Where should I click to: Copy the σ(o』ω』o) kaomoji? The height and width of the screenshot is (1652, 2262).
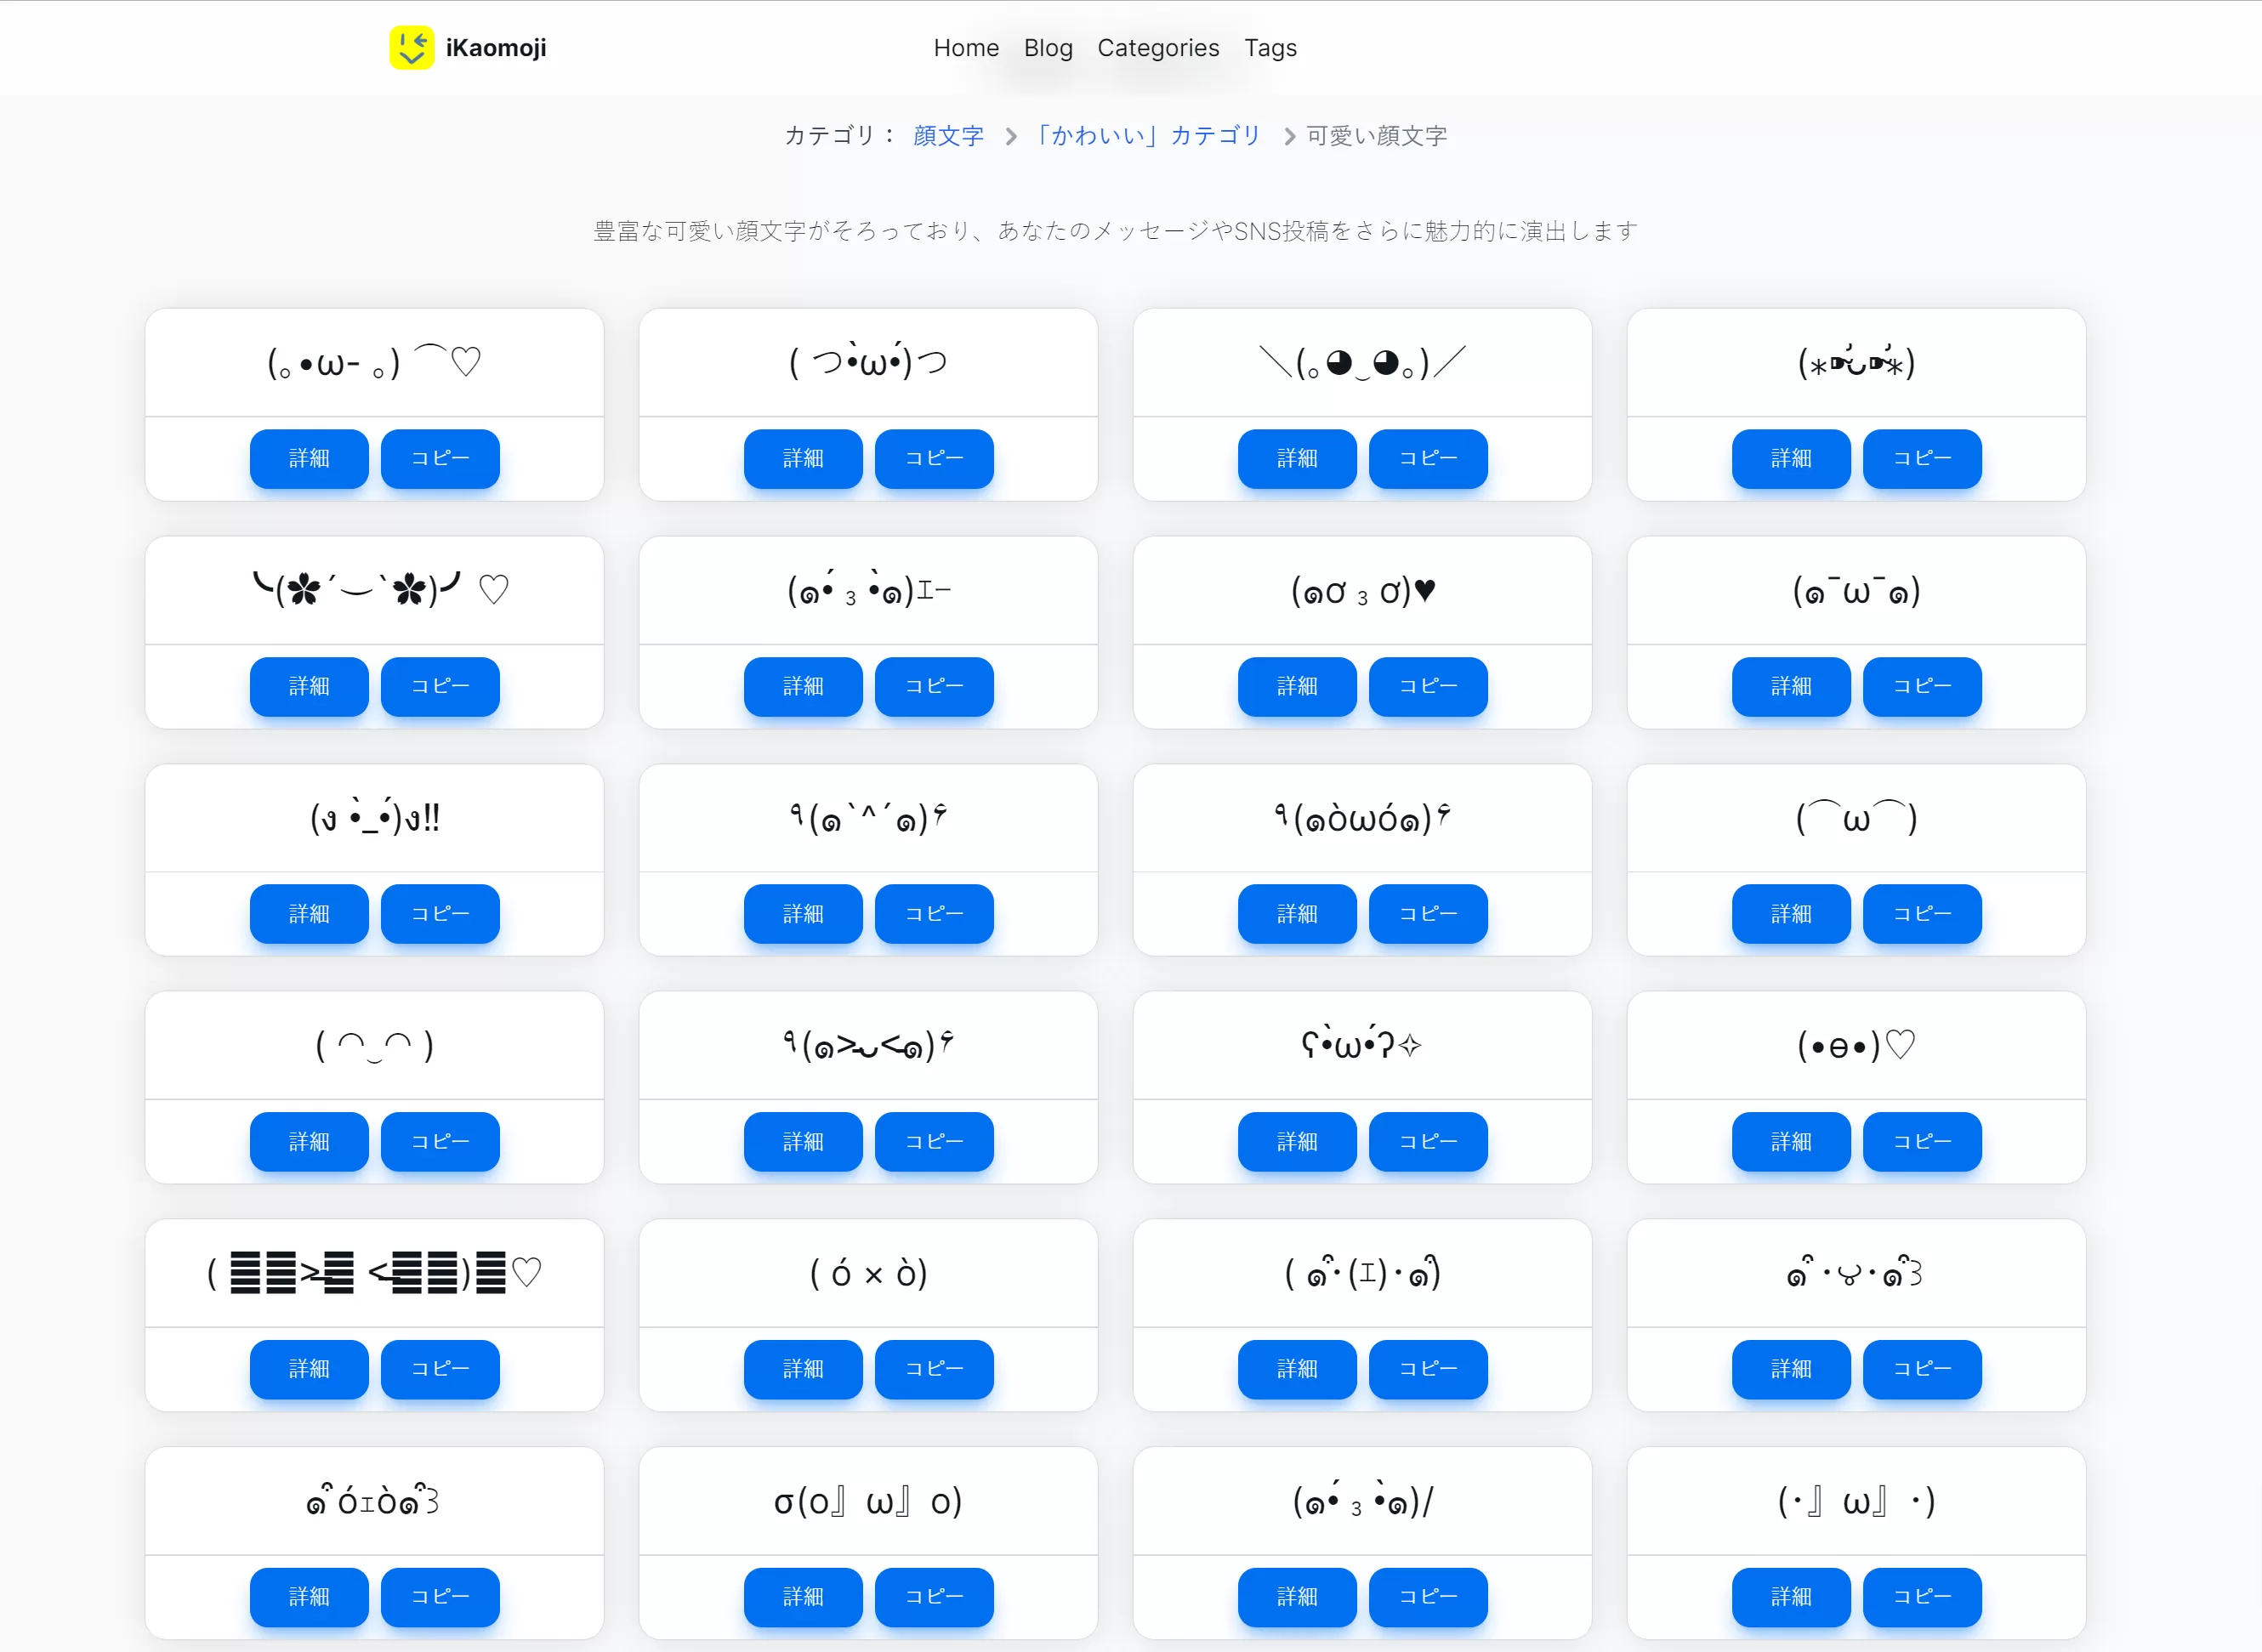coord(933,1597)
